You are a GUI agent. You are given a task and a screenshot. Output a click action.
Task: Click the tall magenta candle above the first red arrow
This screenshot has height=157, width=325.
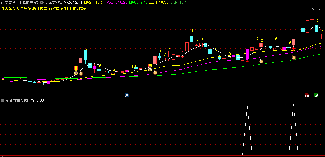[x=247, y=54]
